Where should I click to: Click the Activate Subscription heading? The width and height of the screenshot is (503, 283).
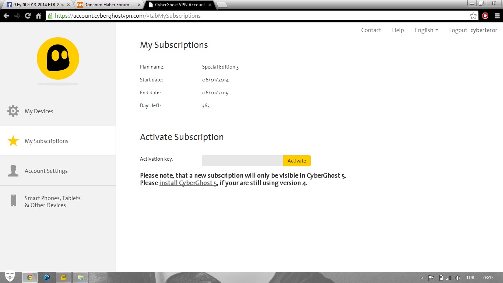tap(182, 137)
